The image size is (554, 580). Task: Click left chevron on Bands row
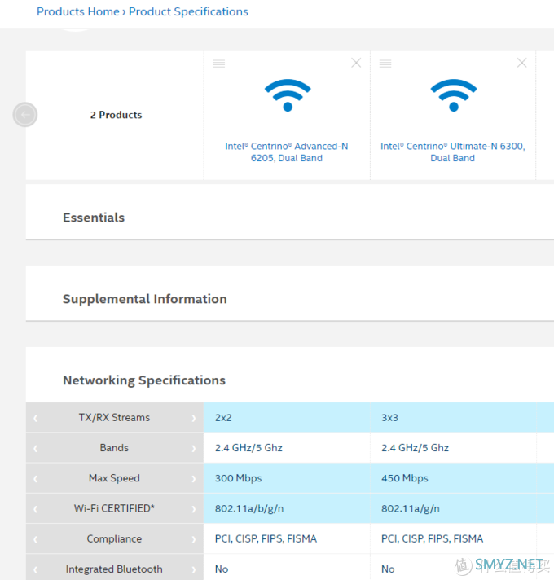pyautogui.click(x=36, y=448)
